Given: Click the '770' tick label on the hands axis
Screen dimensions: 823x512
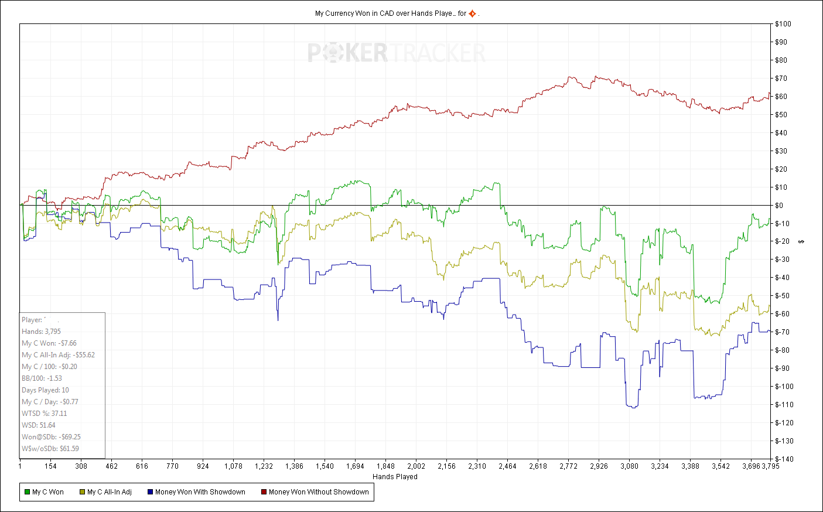Looking at the screenshot, I should point(172,466).
